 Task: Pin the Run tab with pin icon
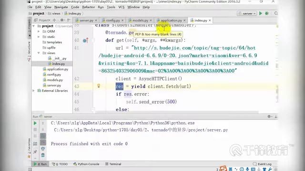[x=35, y=152]
